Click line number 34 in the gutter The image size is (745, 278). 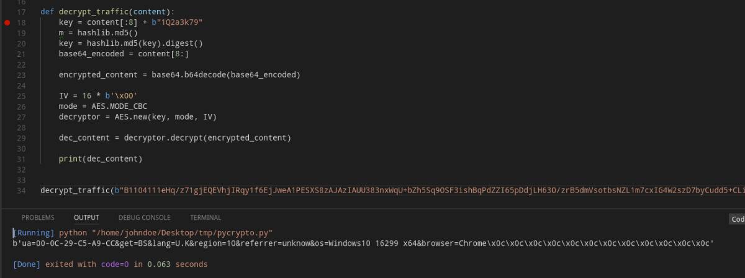(x=21, y=190)
